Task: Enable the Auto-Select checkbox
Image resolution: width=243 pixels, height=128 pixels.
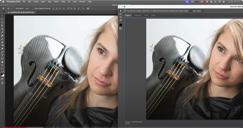Action: coord(14,8)
